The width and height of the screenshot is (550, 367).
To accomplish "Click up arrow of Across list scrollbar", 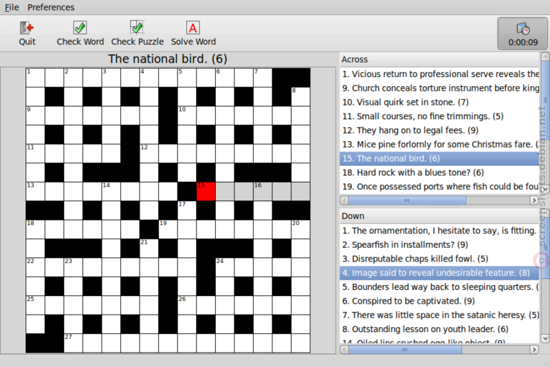I will coord(545,56).
